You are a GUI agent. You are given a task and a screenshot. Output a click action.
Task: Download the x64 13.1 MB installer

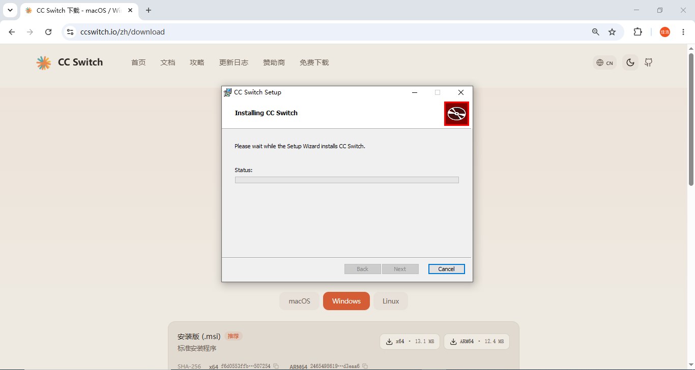(x=410, y=342)
